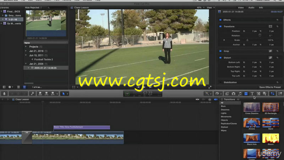
Task: Expand the Jan 21, 2016 group
Action: tap(26, 51)
